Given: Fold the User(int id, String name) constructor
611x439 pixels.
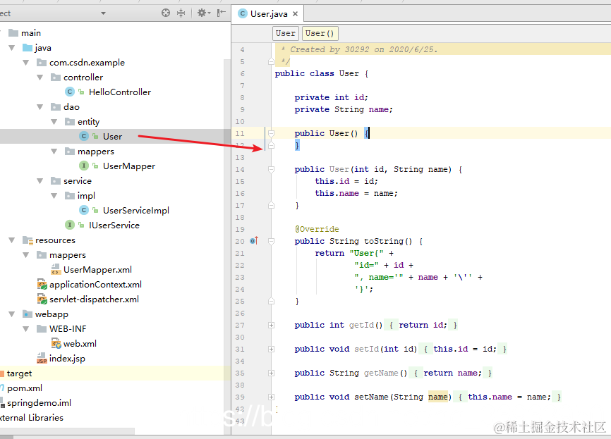Looking at the screenshot, I should [271, 169].
